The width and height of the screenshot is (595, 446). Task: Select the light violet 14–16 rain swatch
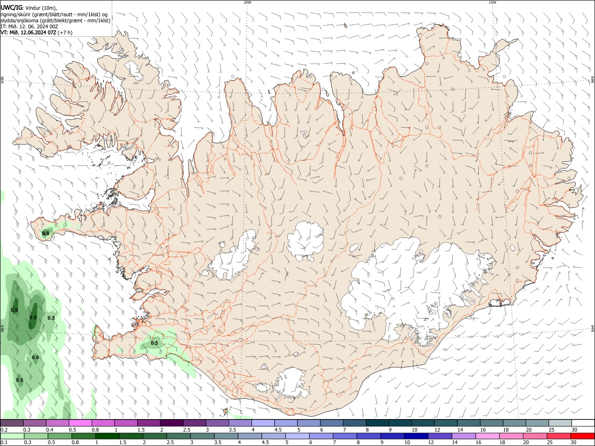tap(463, 436)
